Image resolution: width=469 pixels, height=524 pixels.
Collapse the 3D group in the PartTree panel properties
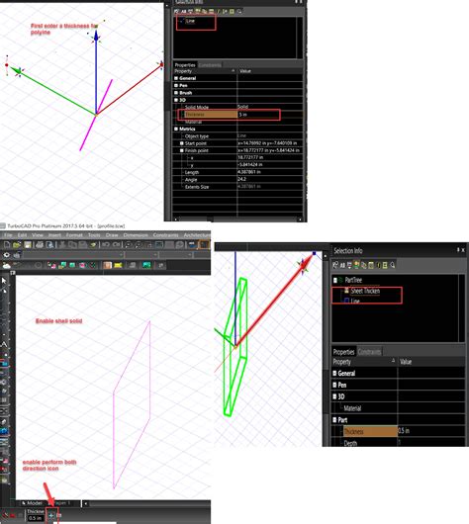click(334, 396)
